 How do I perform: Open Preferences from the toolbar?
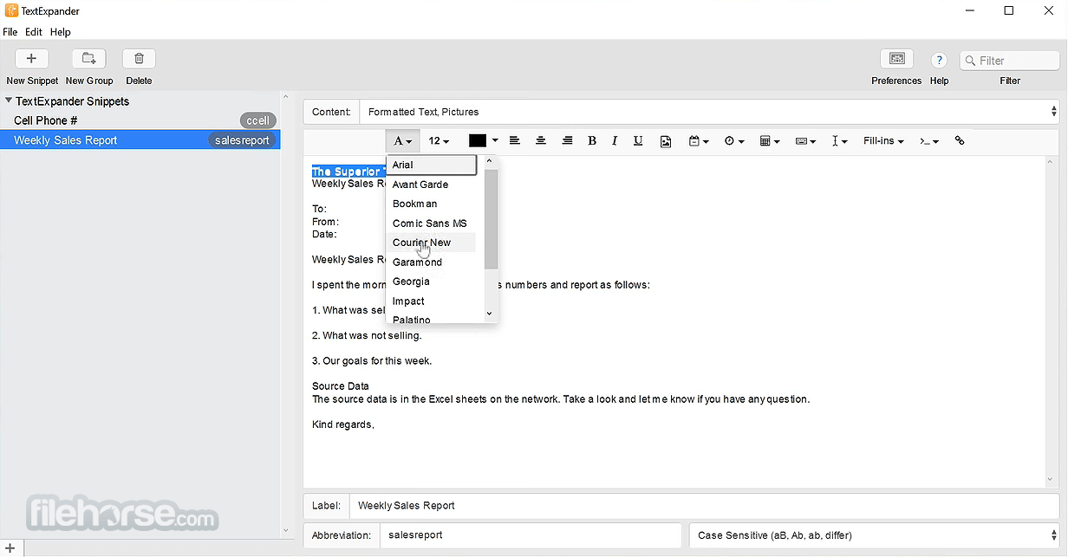tap(896, 59)
